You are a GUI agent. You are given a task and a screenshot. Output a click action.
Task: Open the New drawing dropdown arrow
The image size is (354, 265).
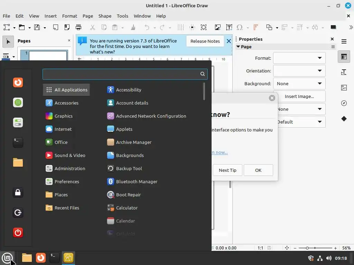14,28
